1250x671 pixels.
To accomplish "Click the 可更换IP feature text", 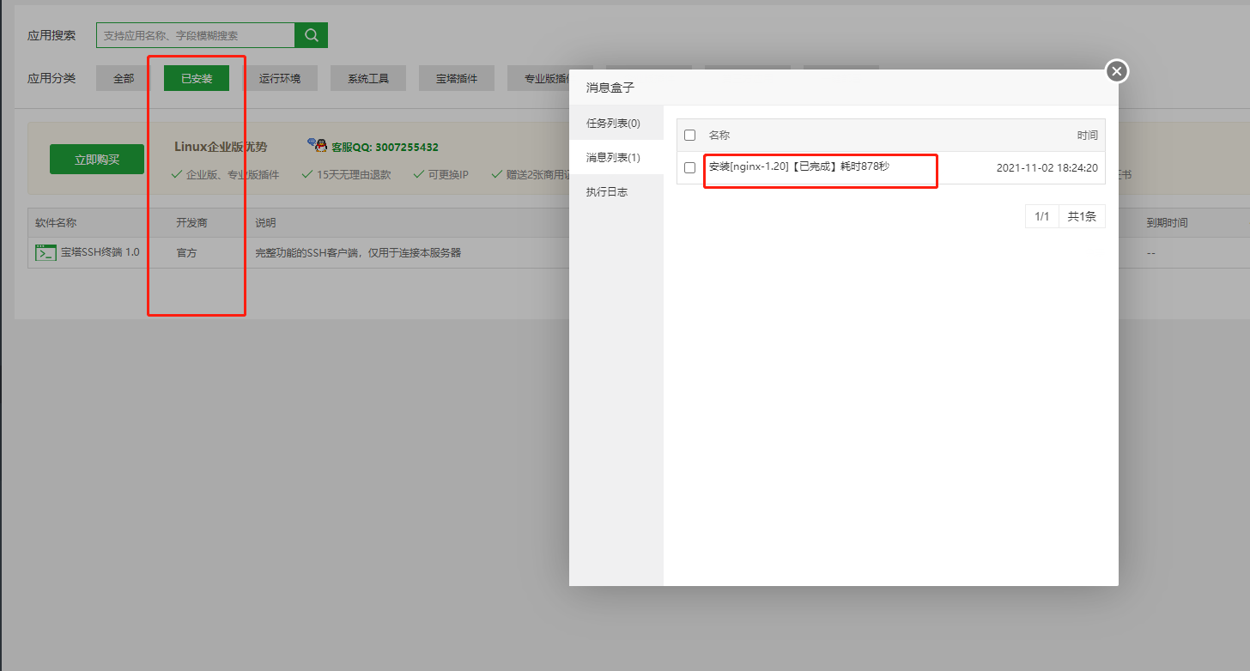I will tap(448, 174).
